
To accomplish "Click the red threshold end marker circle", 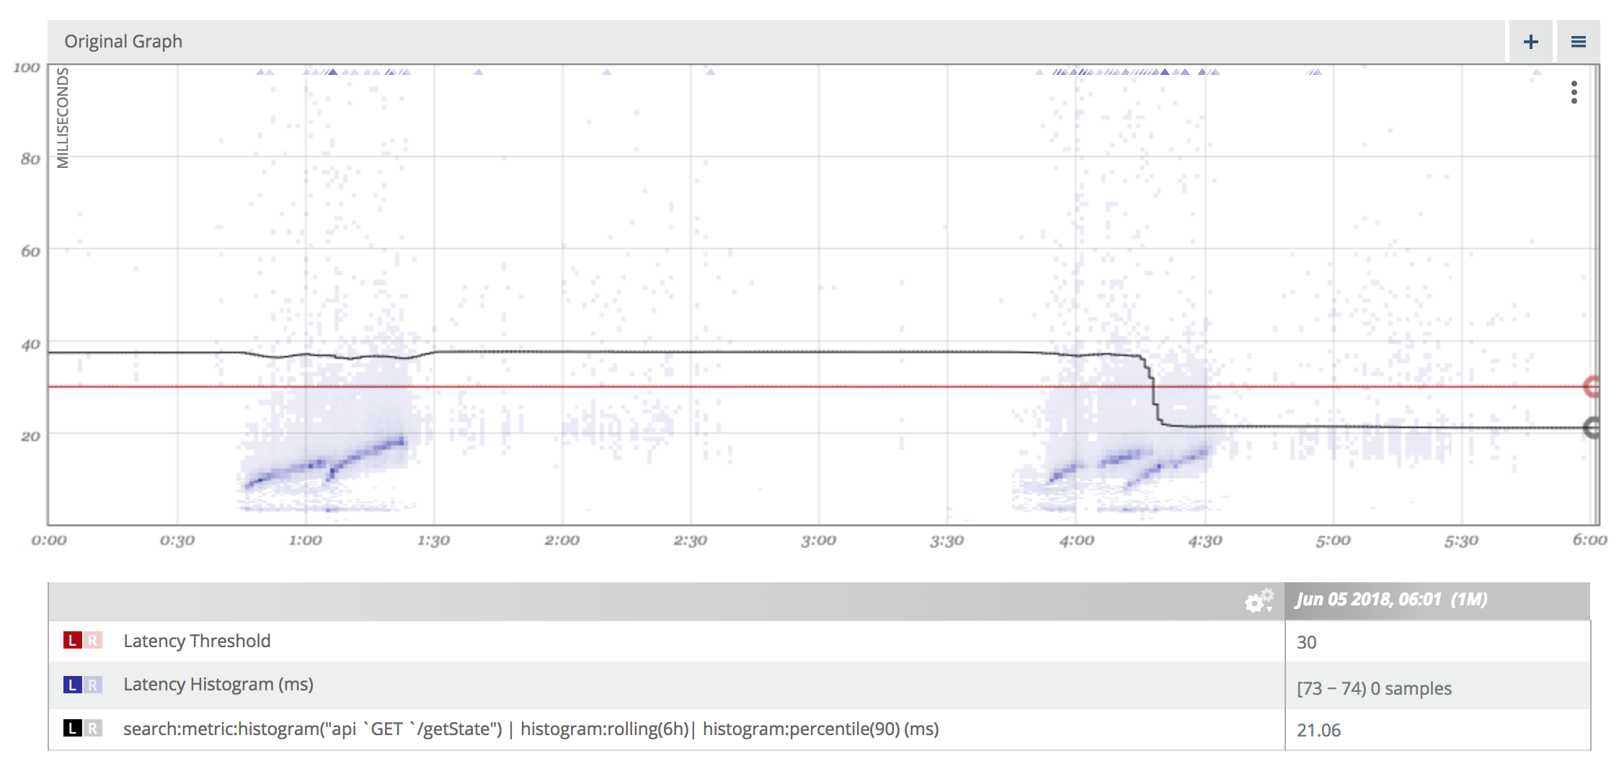I will (1592, 387).
